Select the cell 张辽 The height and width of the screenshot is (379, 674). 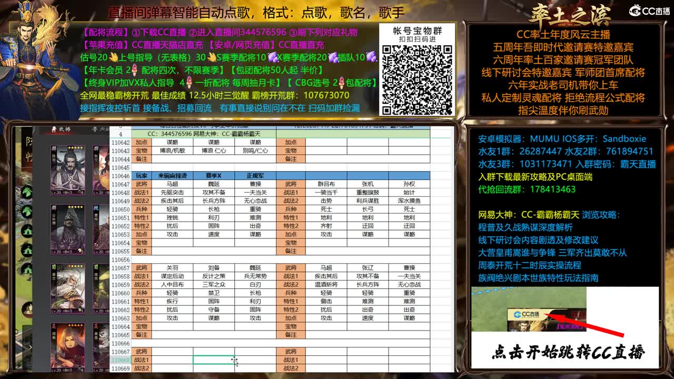click(x=368, y=268)
